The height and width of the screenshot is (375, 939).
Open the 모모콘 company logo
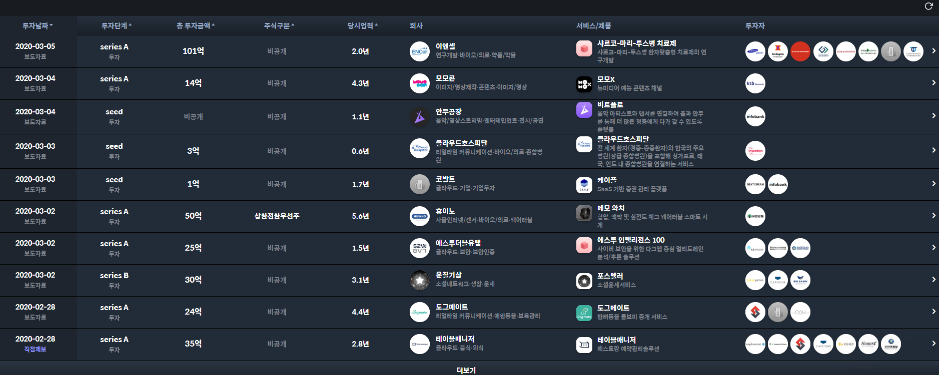click(420, 83)
